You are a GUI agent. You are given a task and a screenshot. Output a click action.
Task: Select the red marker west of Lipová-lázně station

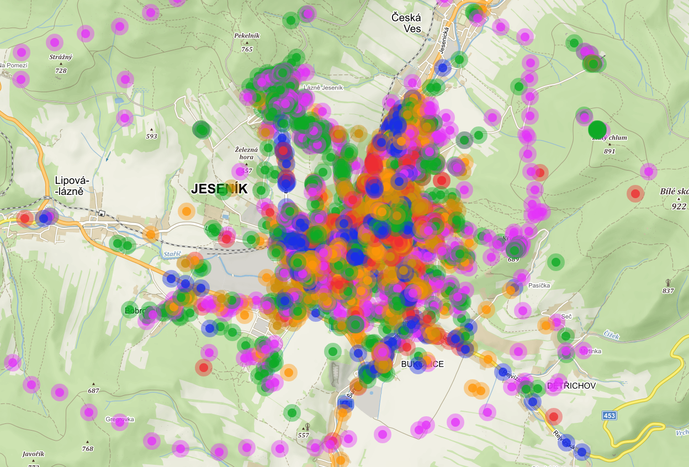point(24,218)
